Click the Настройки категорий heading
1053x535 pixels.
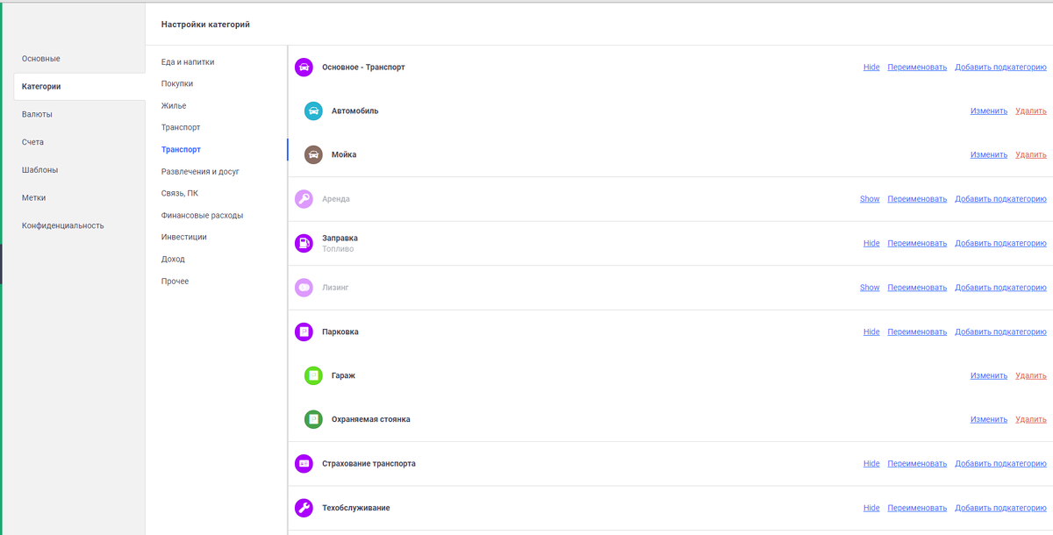click(205, 25)
